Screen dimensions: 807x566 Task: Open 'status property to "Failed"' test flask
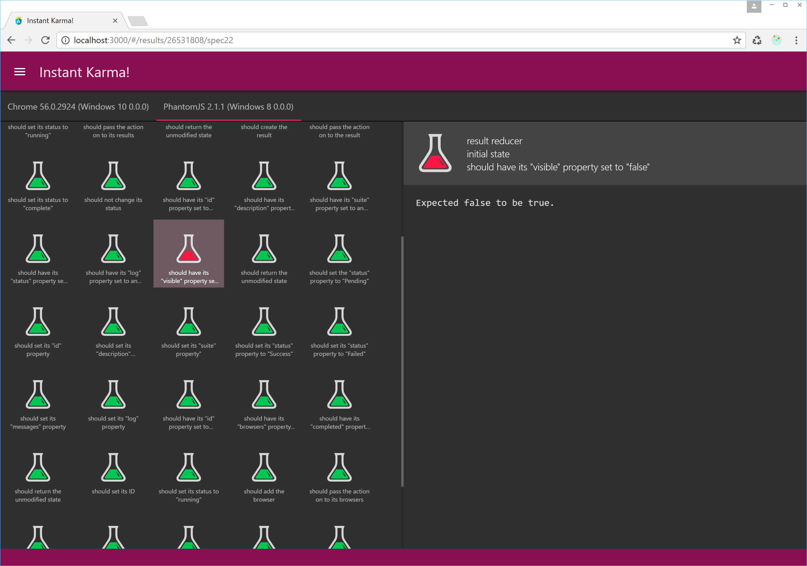[x=339, y=321]
